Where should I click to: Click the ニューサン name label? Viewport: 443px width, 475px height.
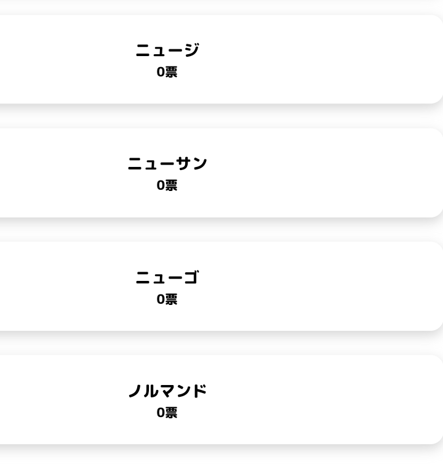click(x=167, y=163)
